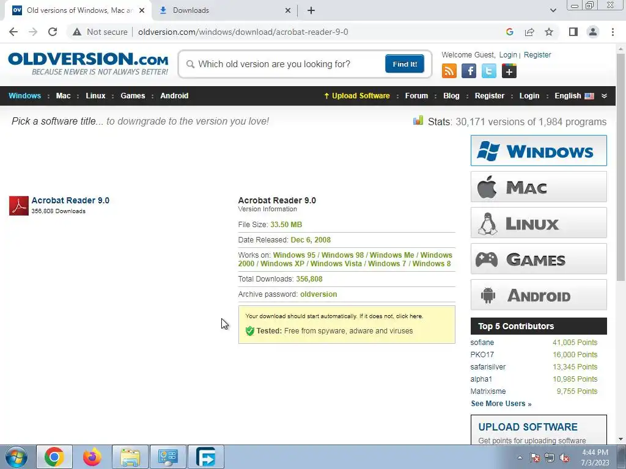Image resolution: width=626 pixels, height=469 pixels.
Task: Open a new tab with plus button
Action: (x=311, y=10)
